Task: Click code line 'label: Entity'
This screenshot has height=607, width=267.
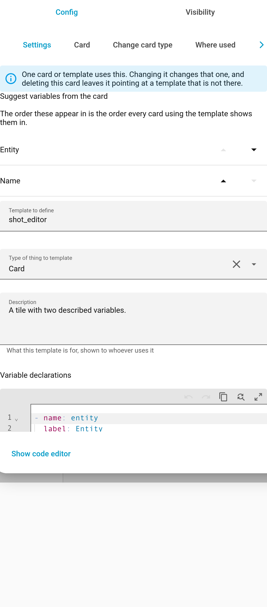Action: tap(73, 429)
